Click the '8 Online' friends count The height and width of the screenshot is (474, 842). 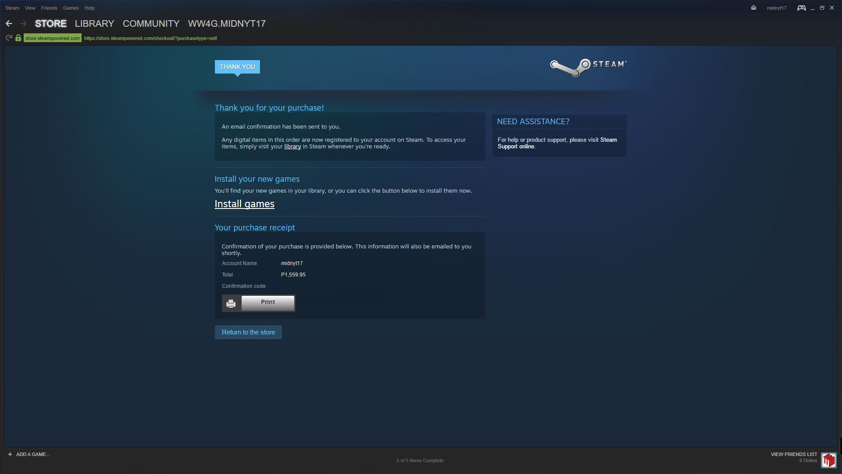[808, 460]
